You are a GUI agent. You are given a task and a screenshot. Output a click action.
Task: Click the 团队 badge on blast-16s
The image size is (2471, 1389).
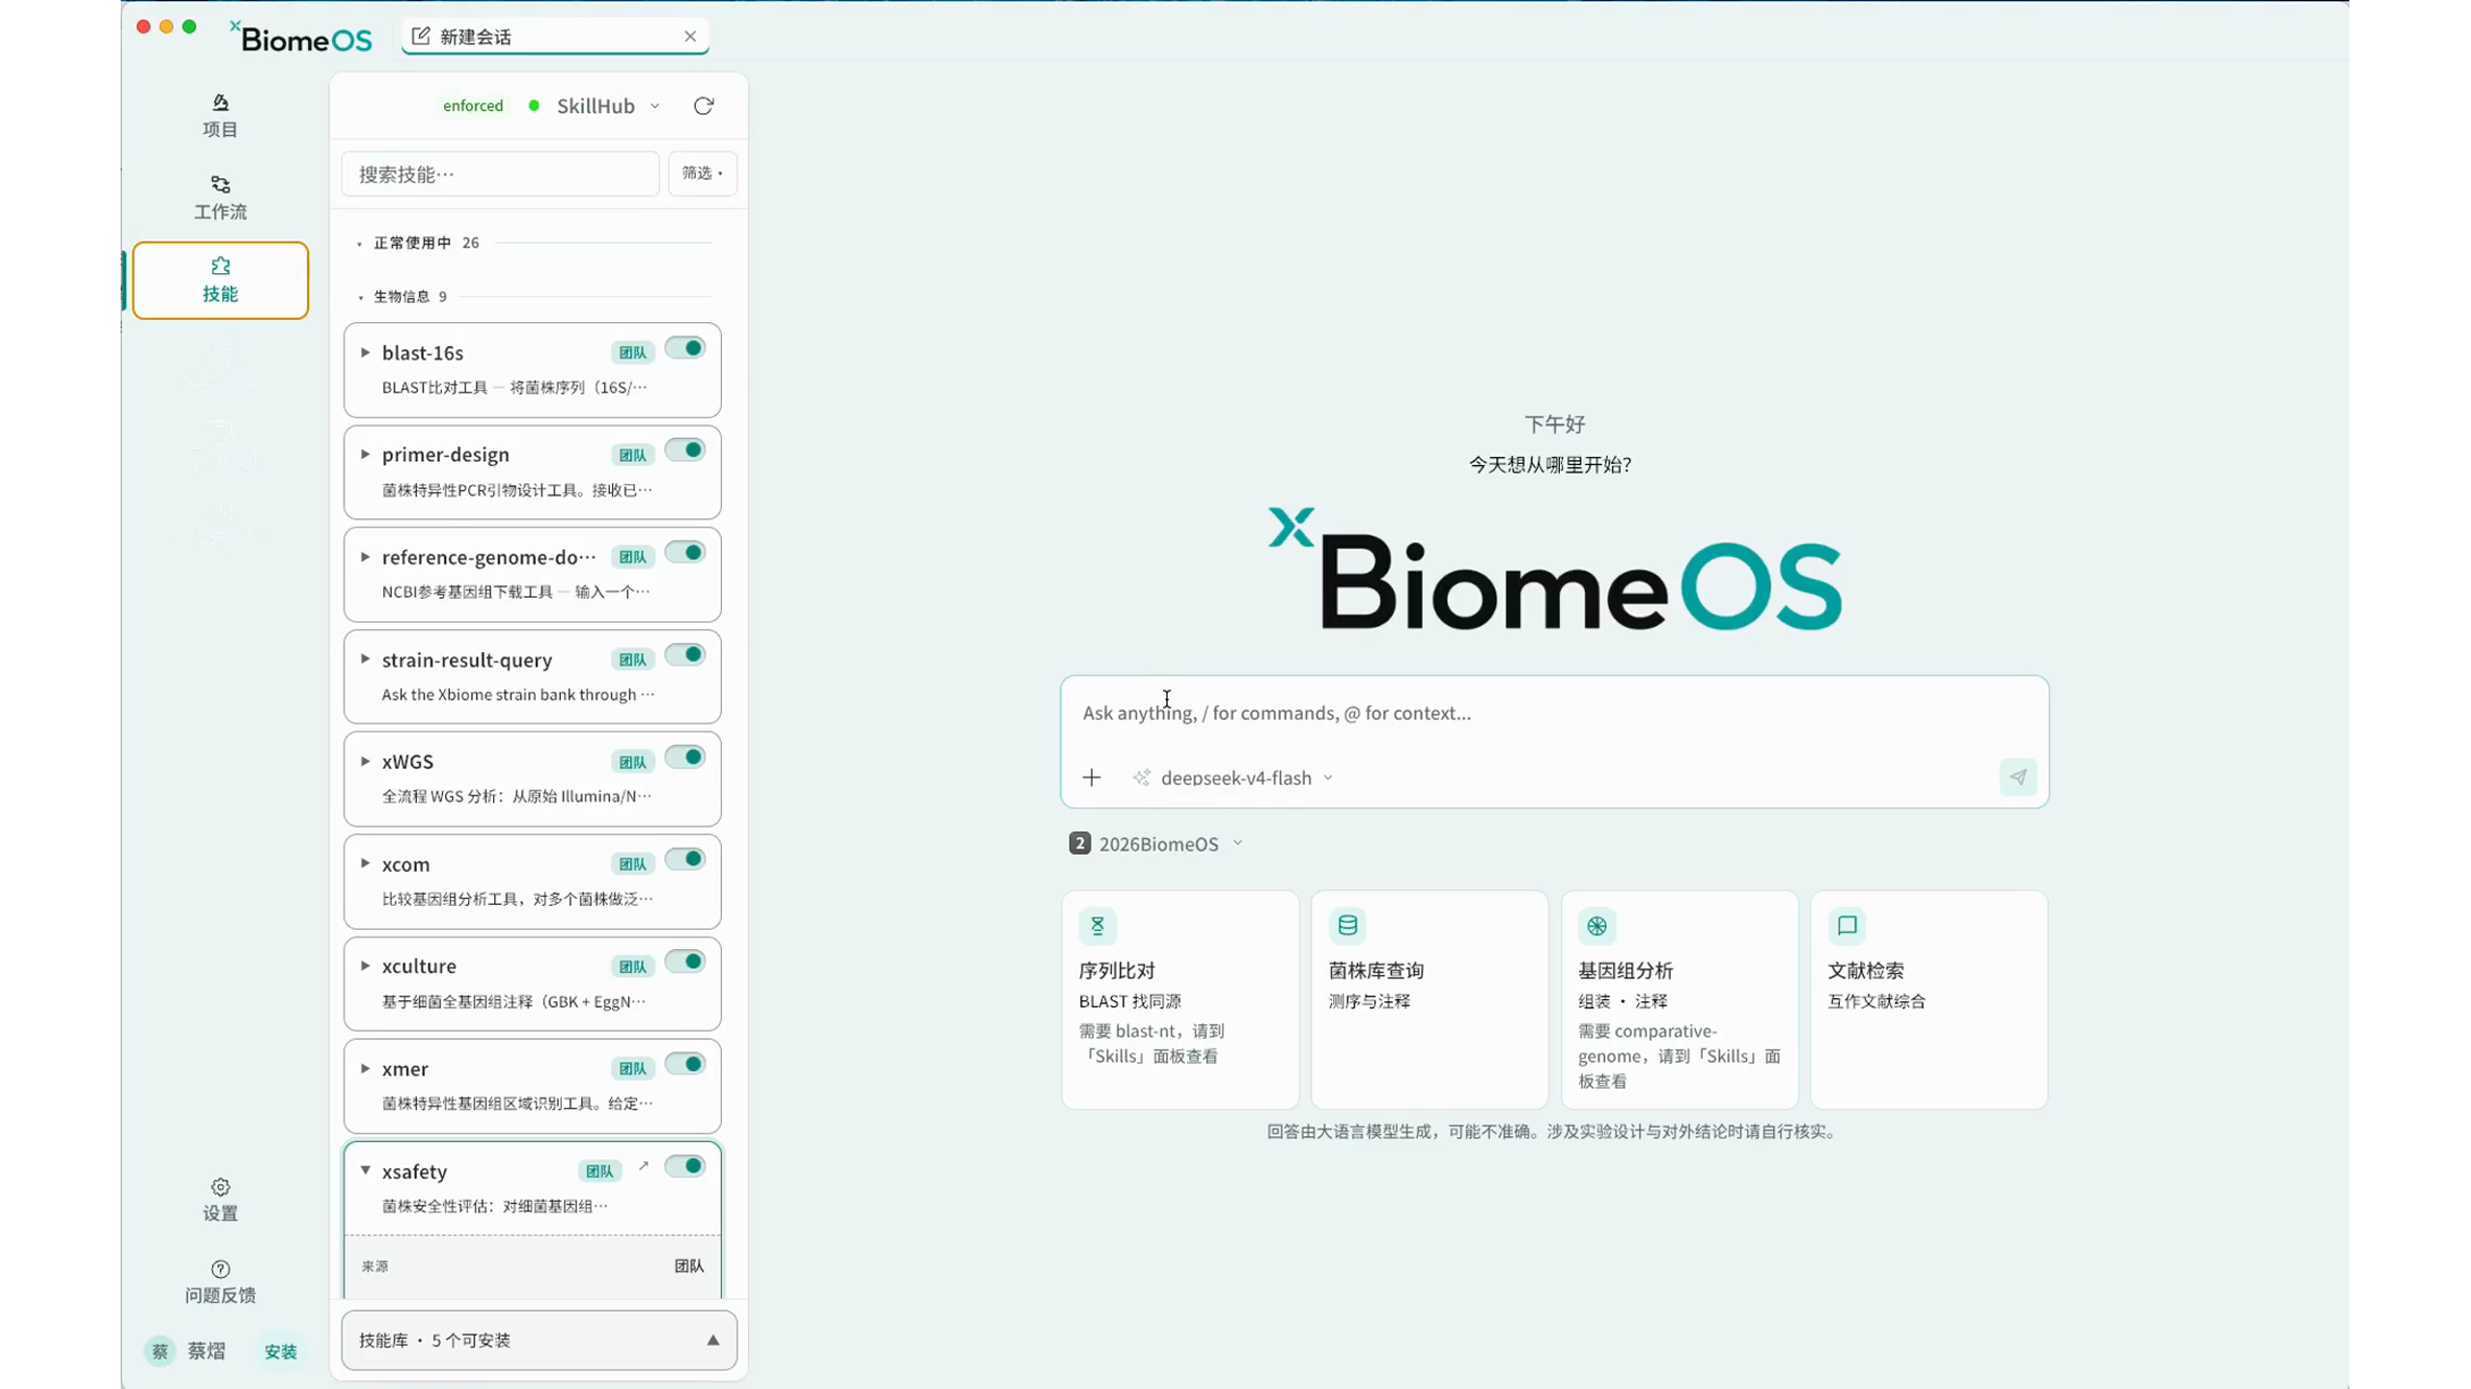632,353
